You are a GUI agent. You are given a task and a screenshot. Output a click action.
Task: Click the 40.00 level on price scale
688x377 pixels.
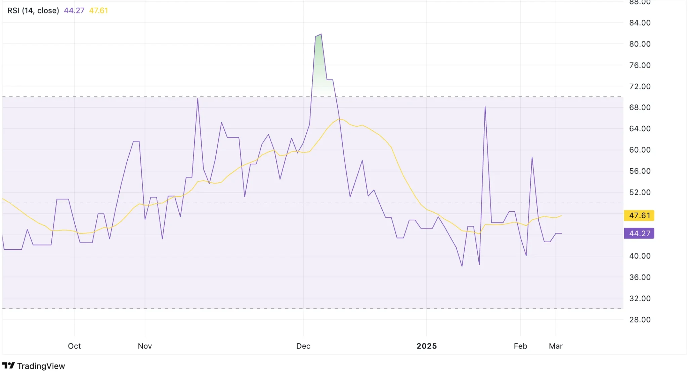(x=640, y=256)
